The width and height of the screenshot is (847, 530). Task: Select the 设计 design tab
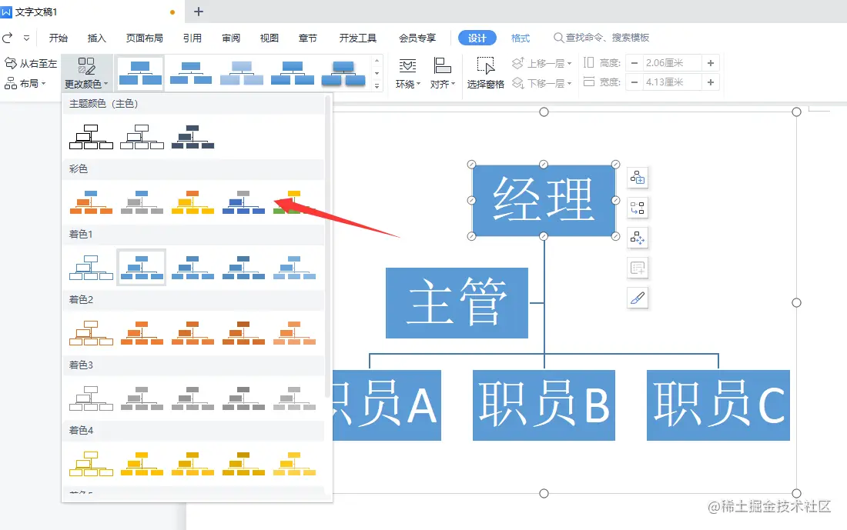[477, 38]
